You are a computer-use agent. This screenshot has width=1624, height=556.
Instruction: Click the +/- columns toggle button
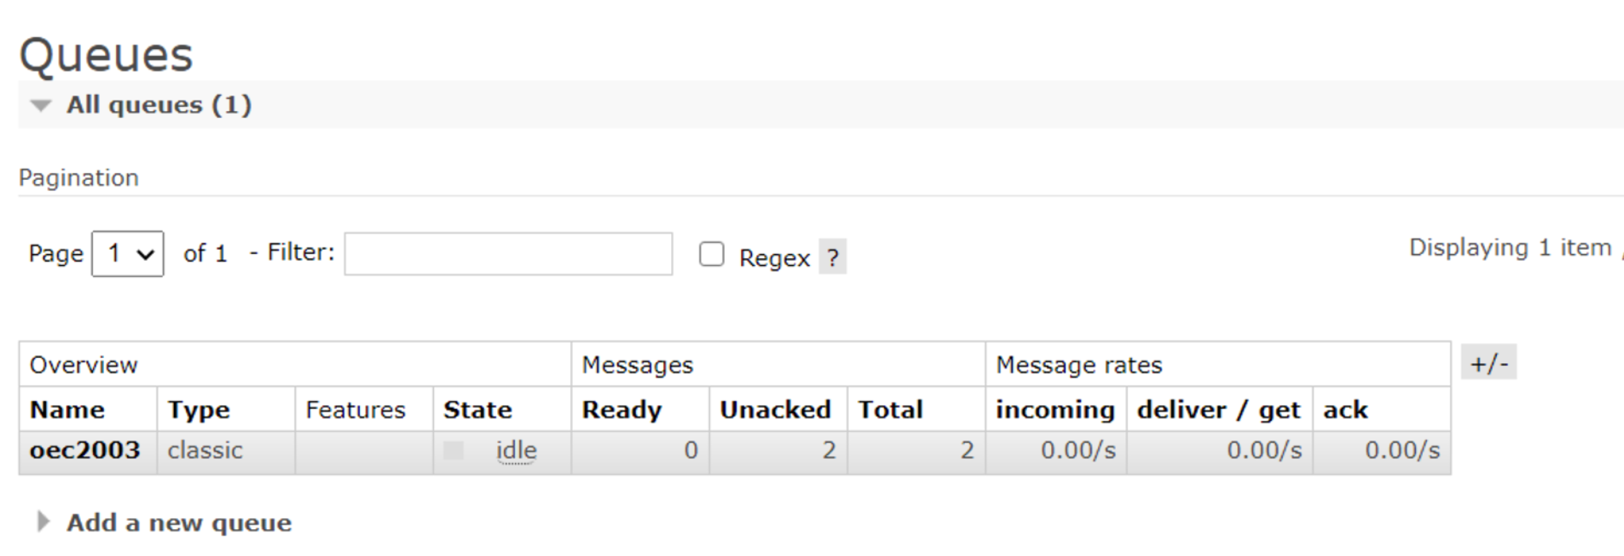1489,363
